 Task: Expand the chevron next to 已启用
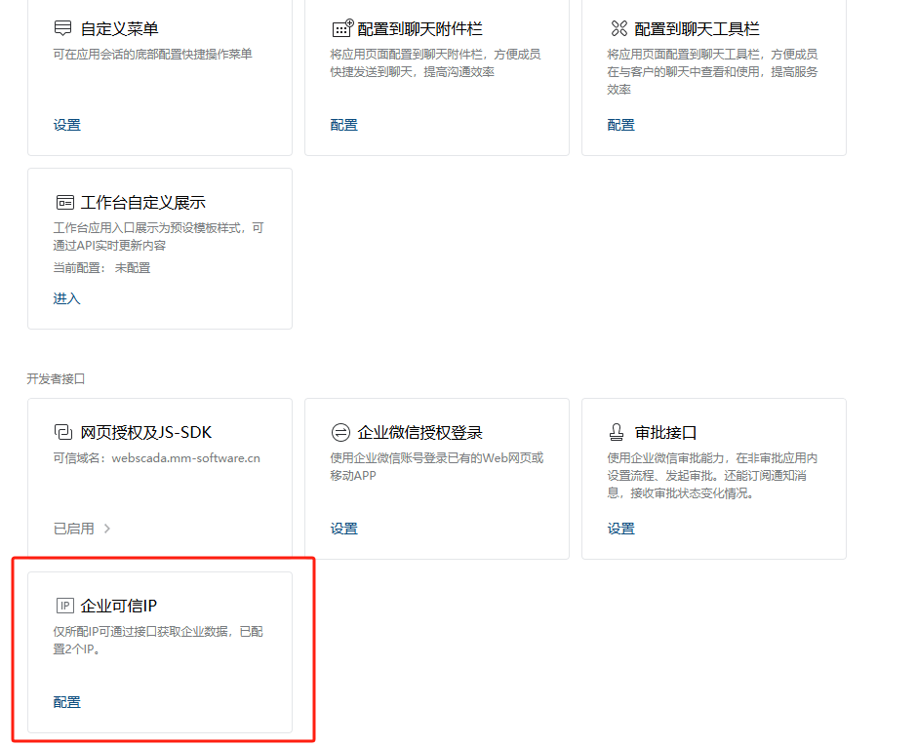point(107,529)
